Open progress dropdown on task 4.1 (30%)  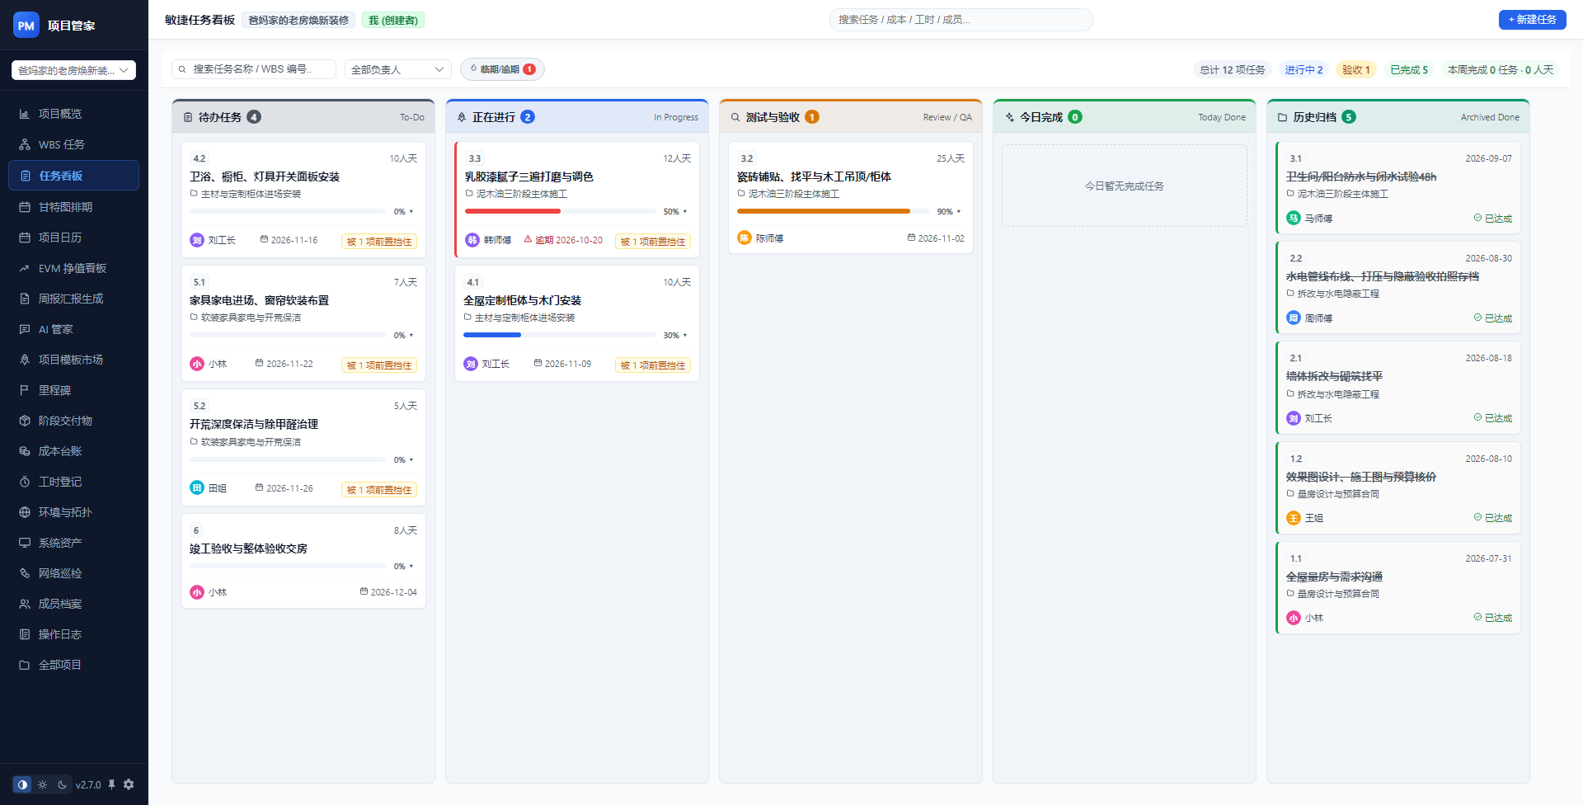click(675, 336)
